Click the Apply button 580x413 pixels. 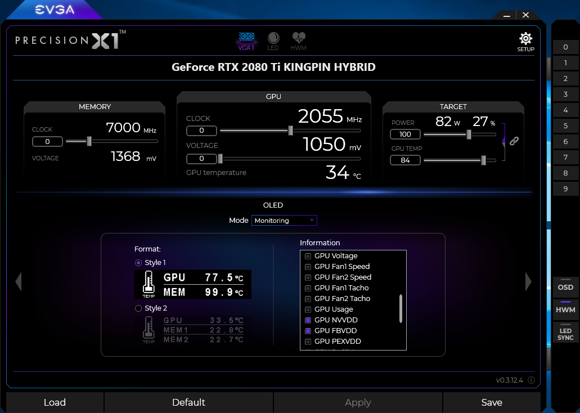coord(358,402)
